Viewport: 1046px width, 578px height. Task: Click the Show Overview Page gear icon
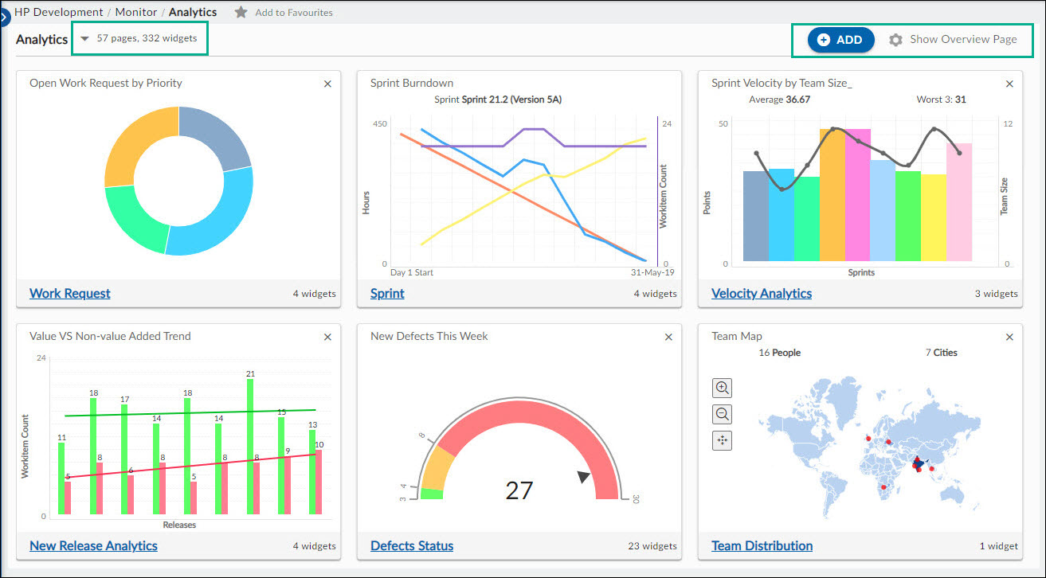click(x=895, y=38)
